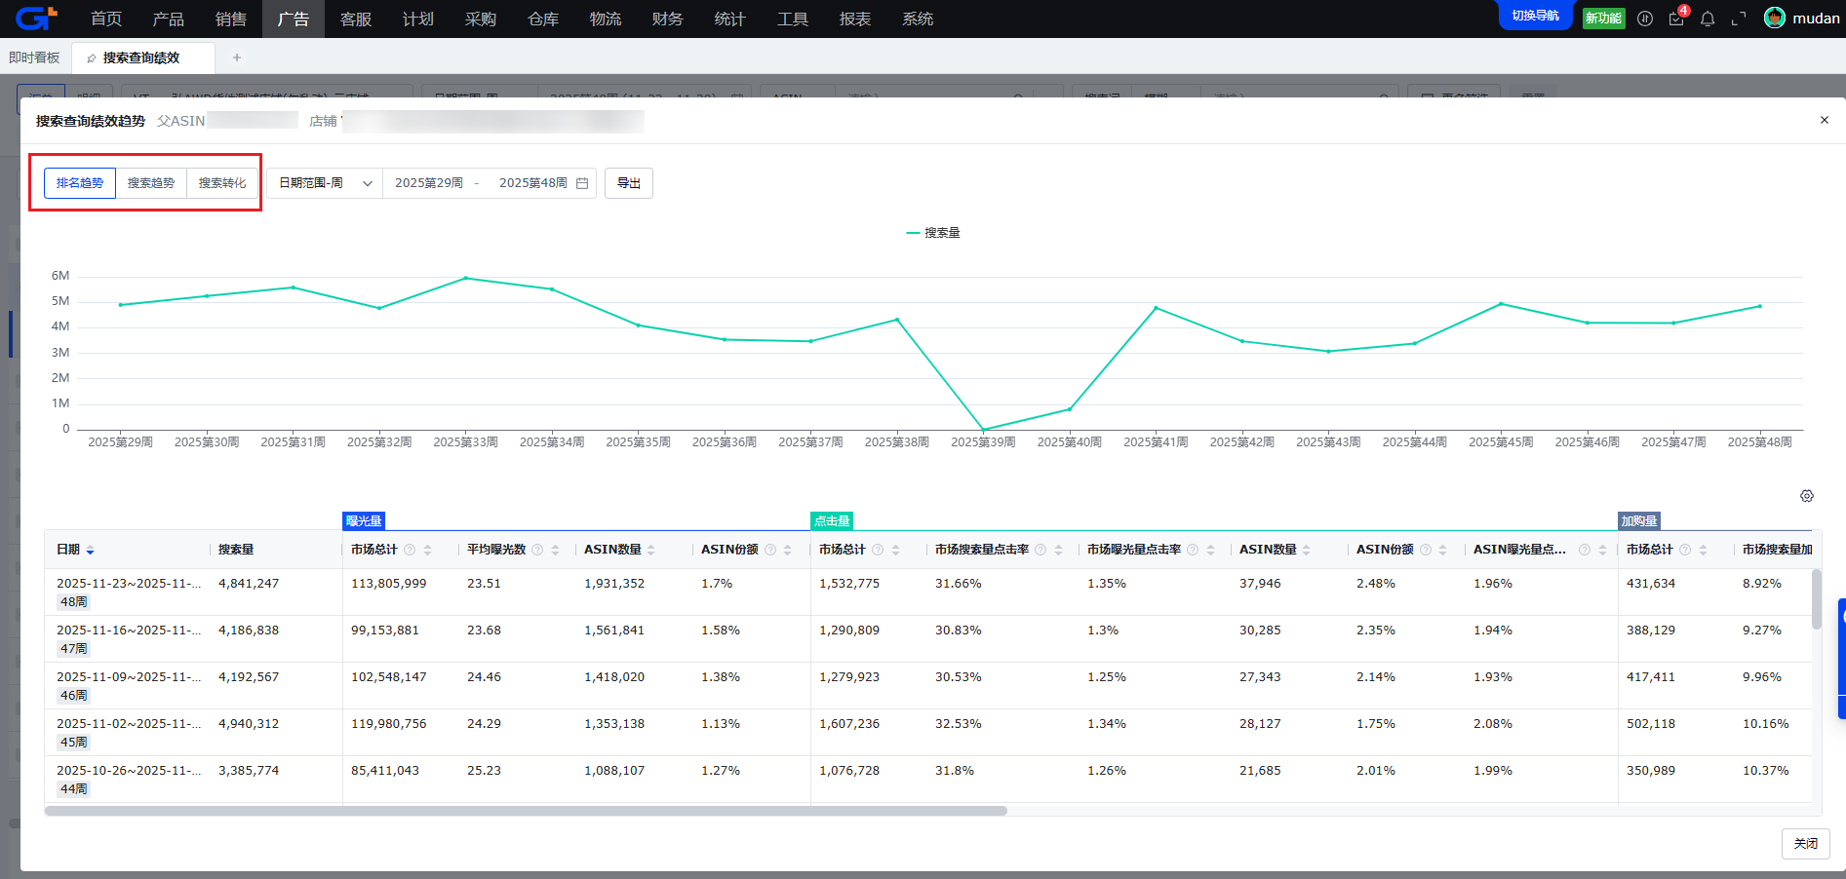Viewport: 1846px width, 879px height.
Task: Open the task list icon with badge 4
Action: [x=1676, y=19]
